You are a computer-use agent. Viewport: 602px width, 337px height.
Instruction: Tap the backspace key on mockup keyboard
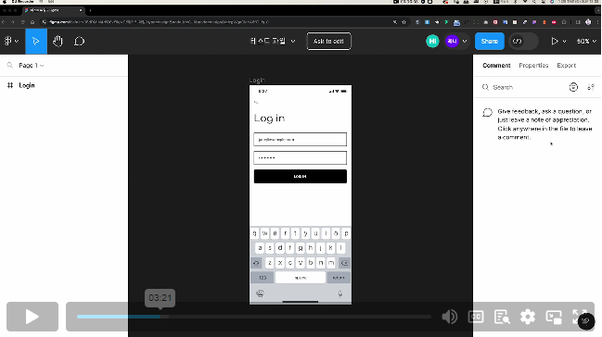pyautogui.click(x=344, y=263)
